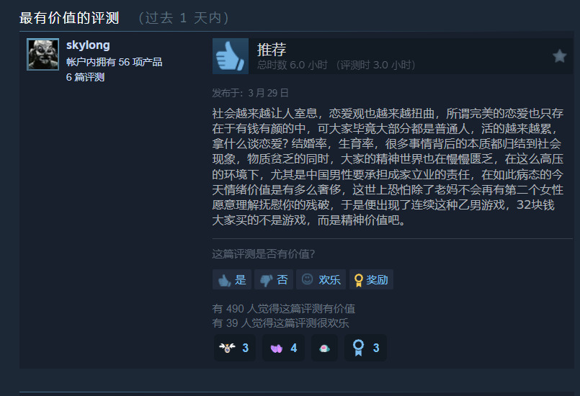Click the gold ribbon icon on 奖励

[358, 280]
